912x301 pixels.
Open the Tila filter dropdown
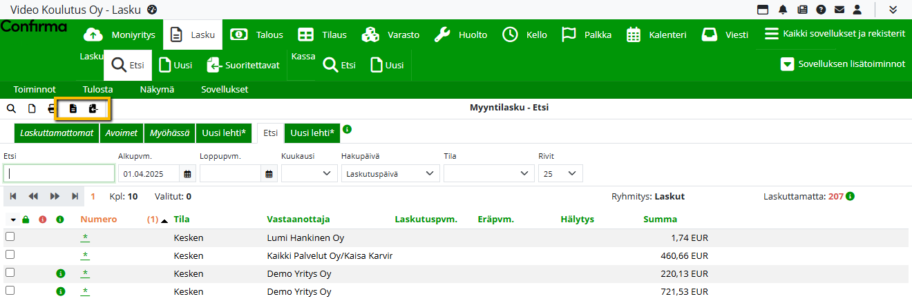[x=488, y=173]
